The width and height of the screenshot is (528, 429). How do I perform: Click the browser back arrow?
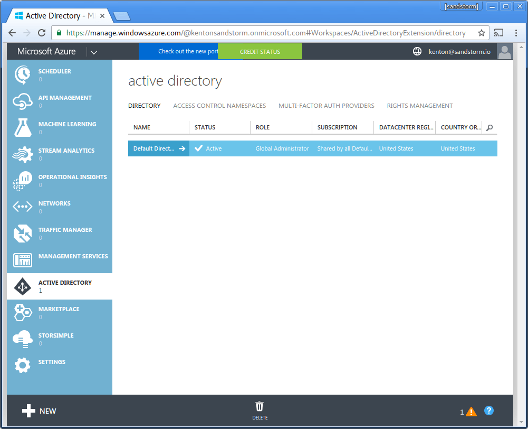[x=12, y=33]
